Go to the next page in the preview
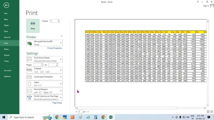This screenshot has height=120, width=214. coord(88,112)
